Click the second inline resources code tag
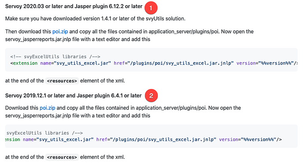 coord(62,157)
